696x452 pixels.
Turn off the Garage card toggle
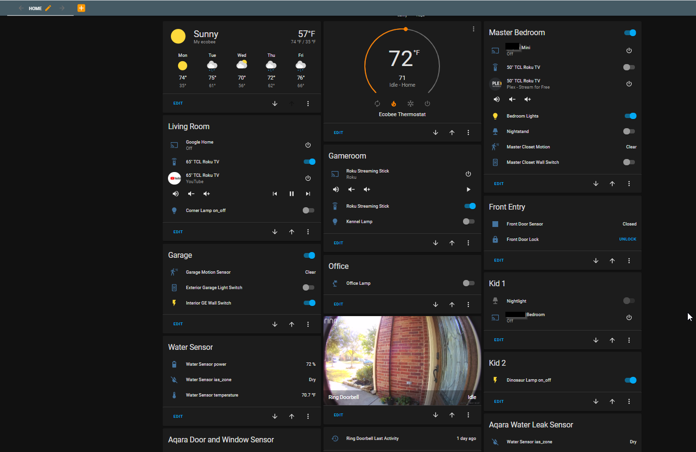coord(309,255)
